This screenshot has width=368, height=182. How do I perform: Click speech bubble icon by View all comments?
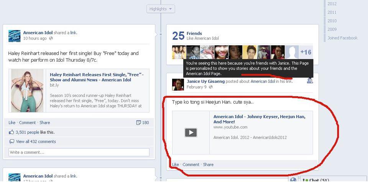pyautogui.click(x=11, y=142)
